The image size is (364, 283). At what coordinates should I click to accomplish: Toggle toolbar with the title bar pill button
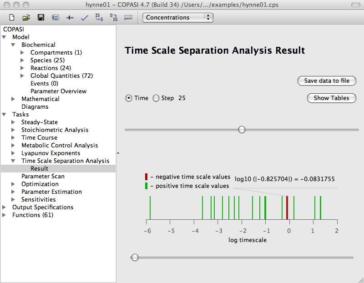(356, 5)
